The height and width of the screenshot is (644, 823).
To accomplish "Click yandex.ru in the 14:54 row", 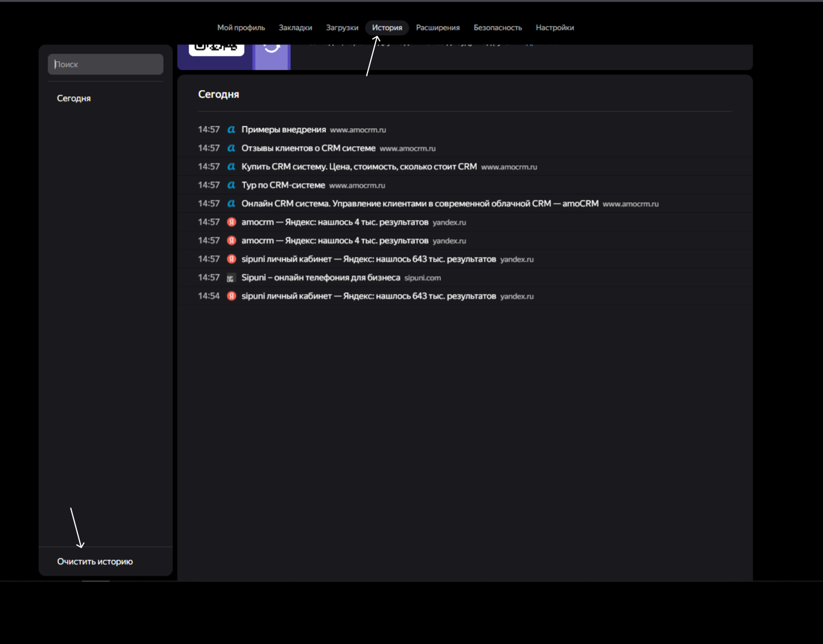I will [517, 296].
